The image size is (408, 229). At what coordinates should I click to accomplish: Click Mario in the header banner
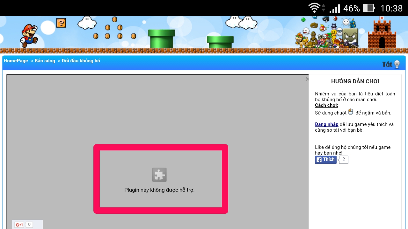coord(30,34)
